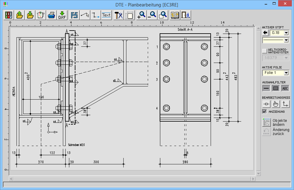Screen dimensions: 294x190
Task: Click the zoom in magnifier icon
Action: 141,15
